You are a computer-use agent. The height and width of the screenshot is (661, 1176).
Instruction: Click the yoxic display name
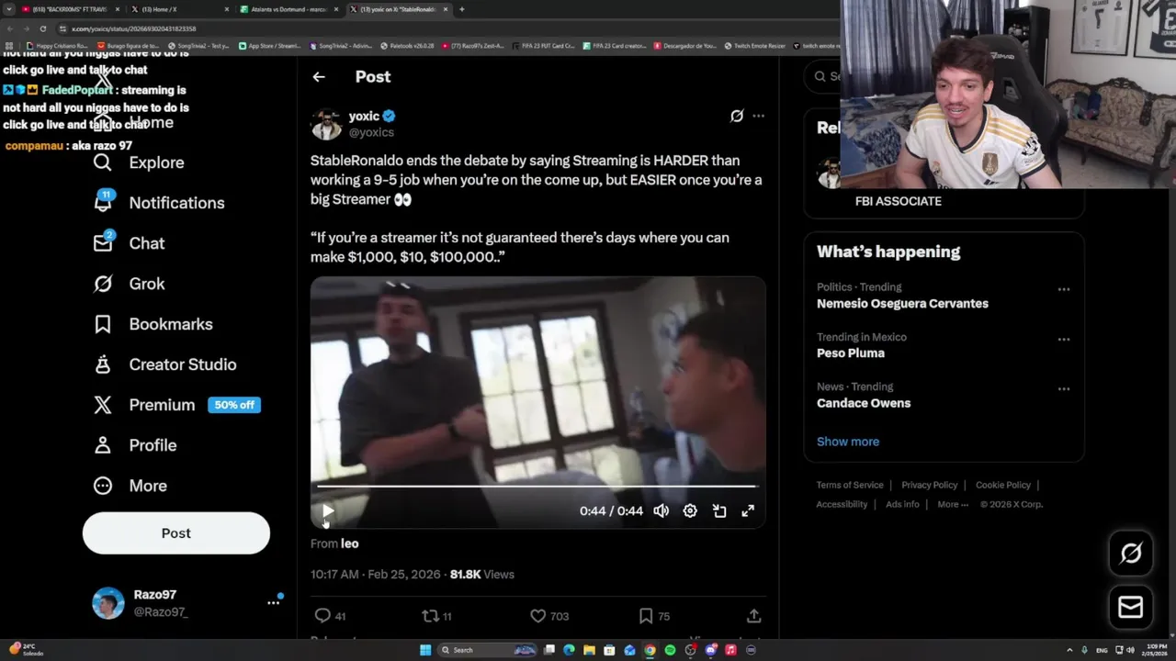coord(364,116)
